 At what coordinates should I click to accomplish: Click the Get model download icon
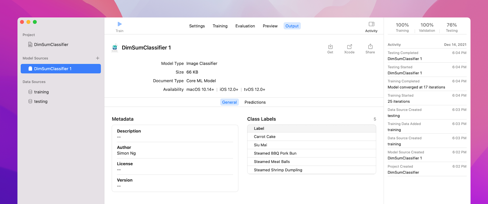tap(330, 47)
